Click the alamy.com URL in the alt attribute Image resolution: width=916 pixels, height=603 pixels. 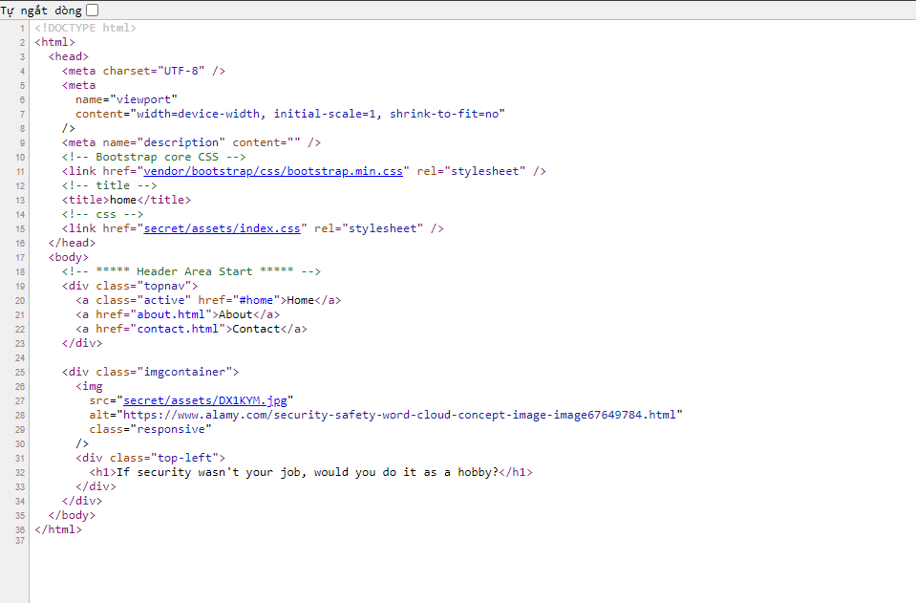[399, 415]
